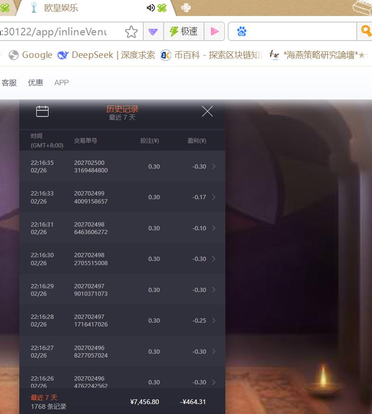
Task: Select order number ending 4009158657
Action: click(x=91, y=197)
